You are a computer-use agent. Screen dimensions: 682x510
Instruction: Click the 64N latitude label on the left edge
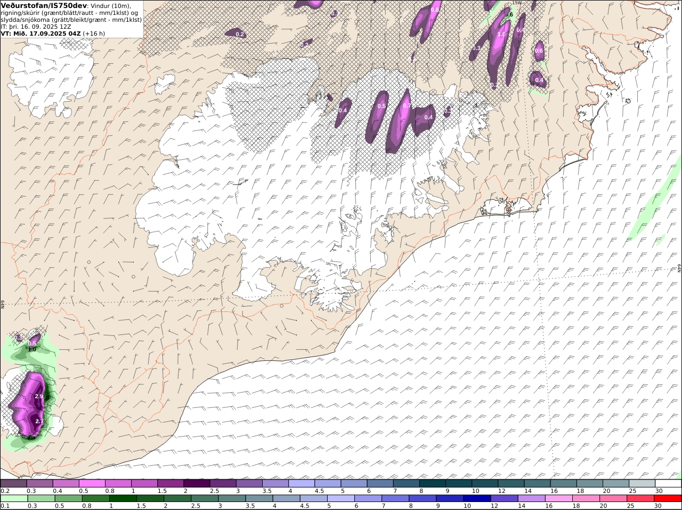[3, 304]
